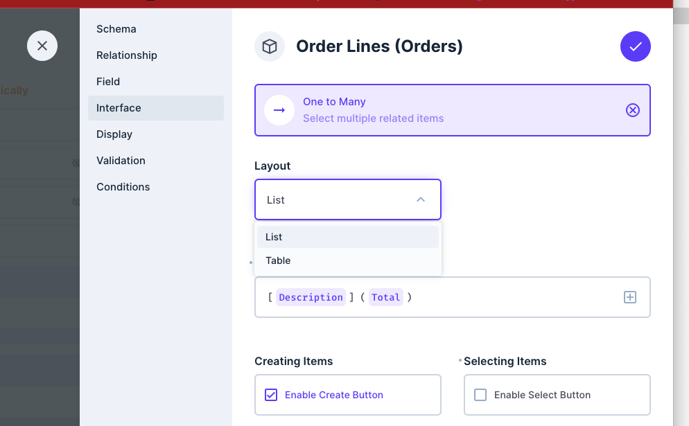The image size is (689, 426).
Task: Click the Total token chip in the template
Action: 386,296
